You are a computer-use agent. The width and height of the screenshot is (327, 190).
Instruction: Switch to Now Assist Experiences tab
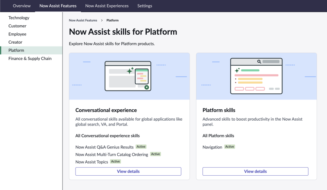107,6
